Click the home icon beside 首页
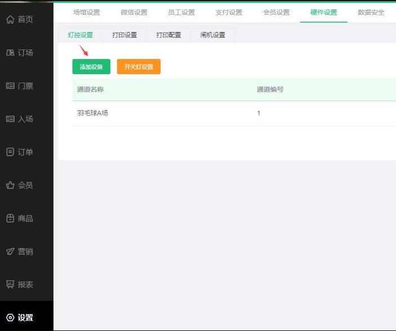 coord(10,20)
